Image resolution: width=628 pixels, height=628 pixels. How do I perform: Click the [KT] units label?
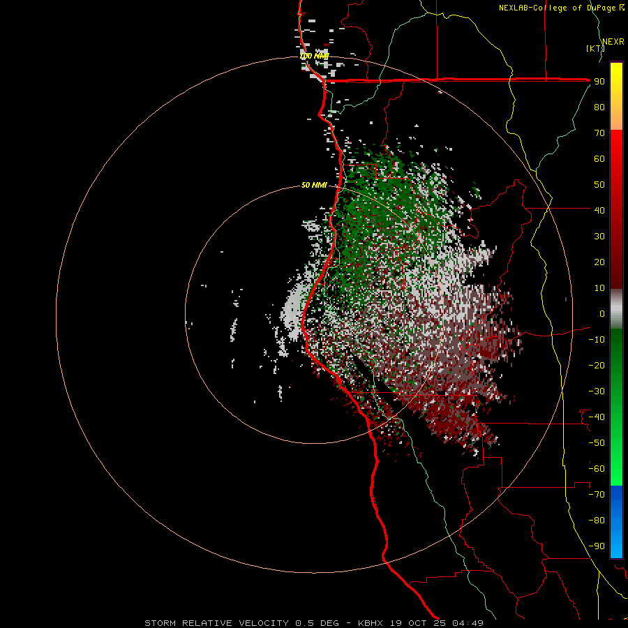tap(595, 48)
